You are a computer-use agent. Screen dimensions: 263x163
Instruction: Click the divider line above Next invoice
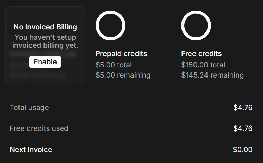pyautogui.click(x=131, y=139)
